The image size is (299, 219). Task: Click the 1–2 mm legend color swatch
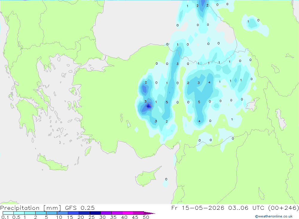[x=30, y=213]
